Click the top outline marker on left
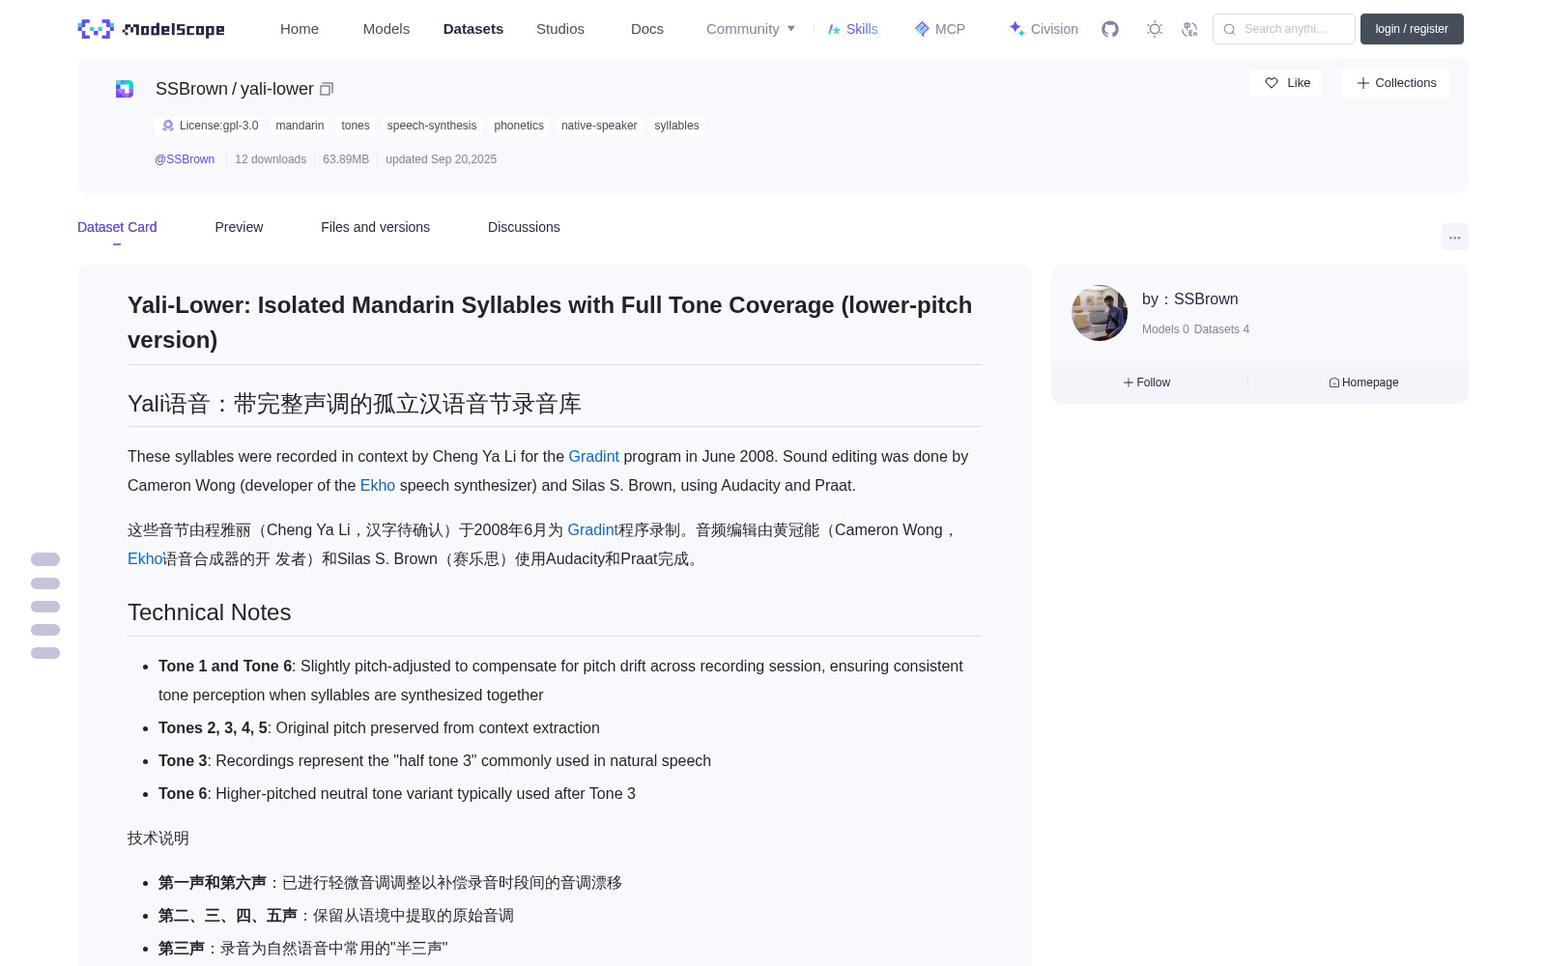Viewport: 1546px width, 966px height. tap(45, 559)
